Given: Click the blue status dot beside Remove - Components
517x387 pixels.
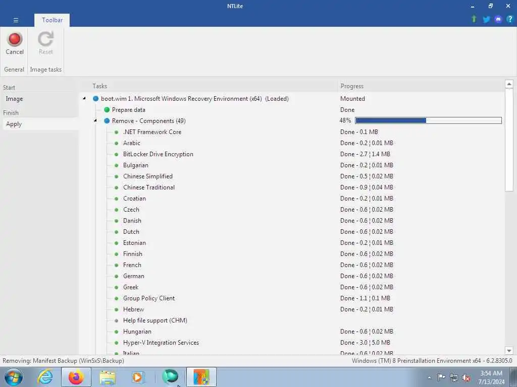Looking at the screenshot, I should click(107, 121).
